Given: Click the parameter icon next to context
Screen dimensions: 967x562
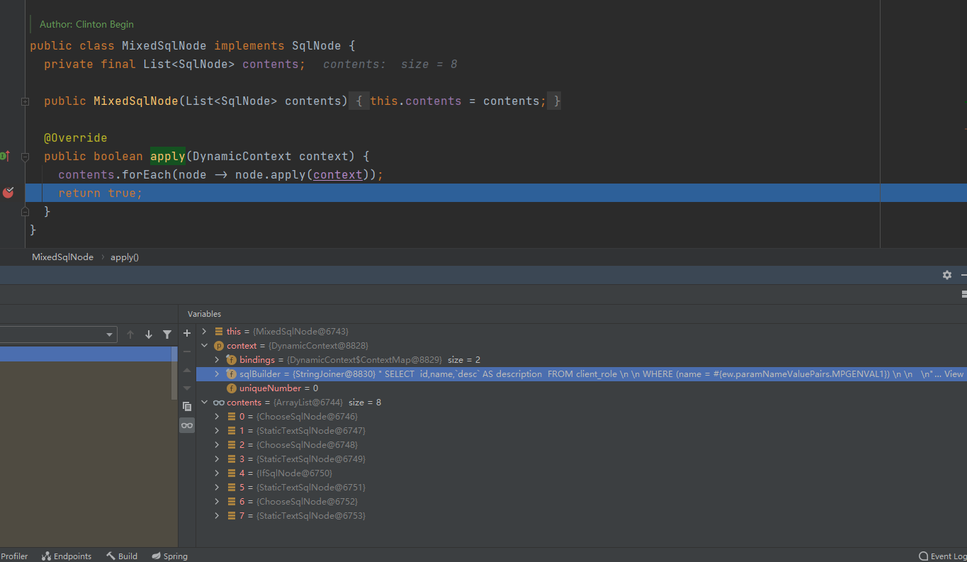Looking at the screenshot, I should 218,346.
